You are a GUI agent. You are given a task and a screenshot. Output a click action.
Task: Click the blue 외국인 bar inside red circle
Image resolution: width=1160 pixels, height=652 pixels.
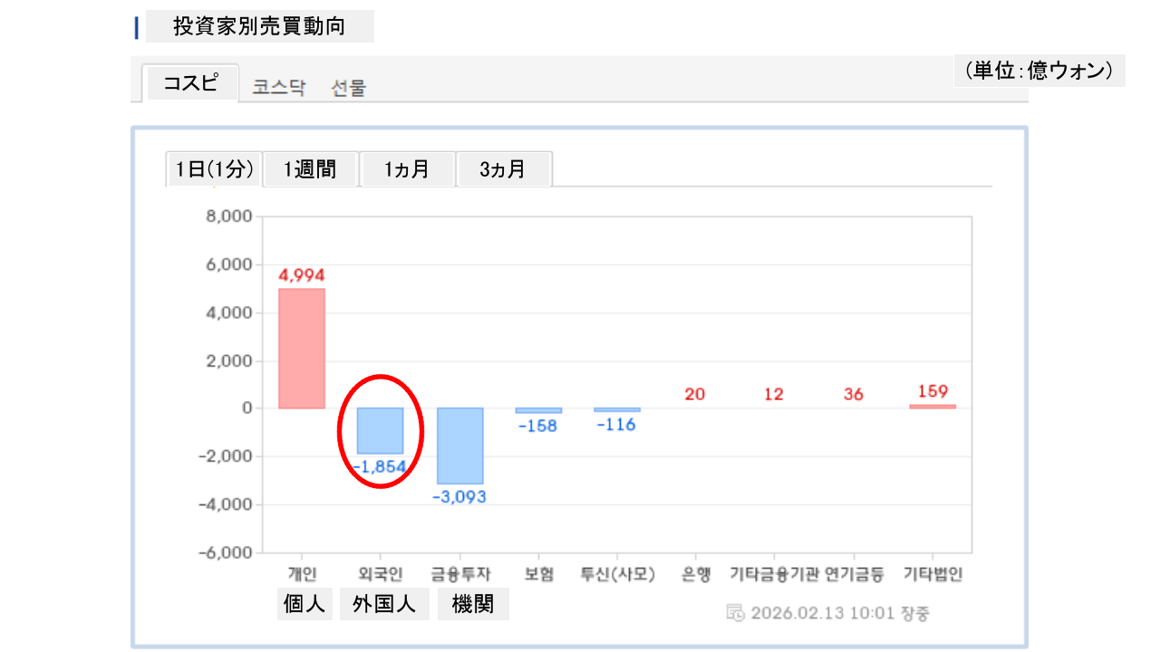pyautogui.click(x=380, y=430)
